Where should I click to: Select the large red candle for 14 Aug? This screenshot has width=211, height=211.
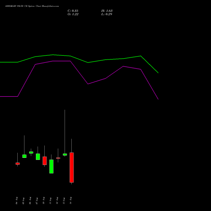72,168
